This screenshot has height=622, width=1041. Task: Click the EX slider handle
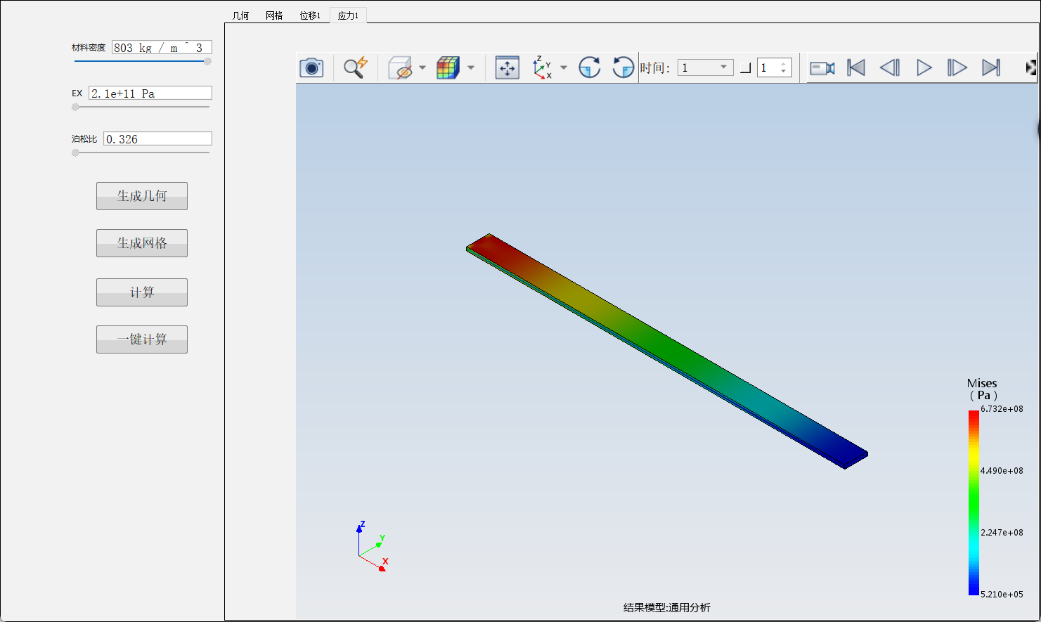[x=75, y=107]
